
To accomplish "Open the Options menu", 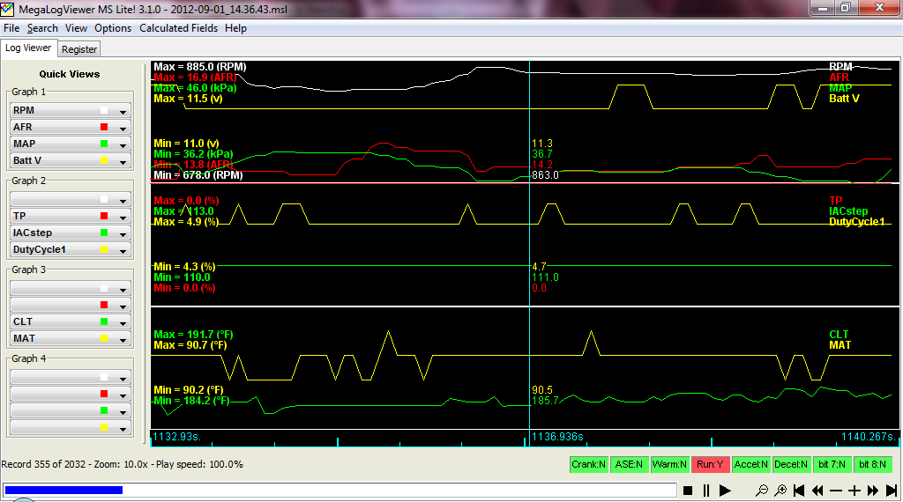I will tap(113, 28).
